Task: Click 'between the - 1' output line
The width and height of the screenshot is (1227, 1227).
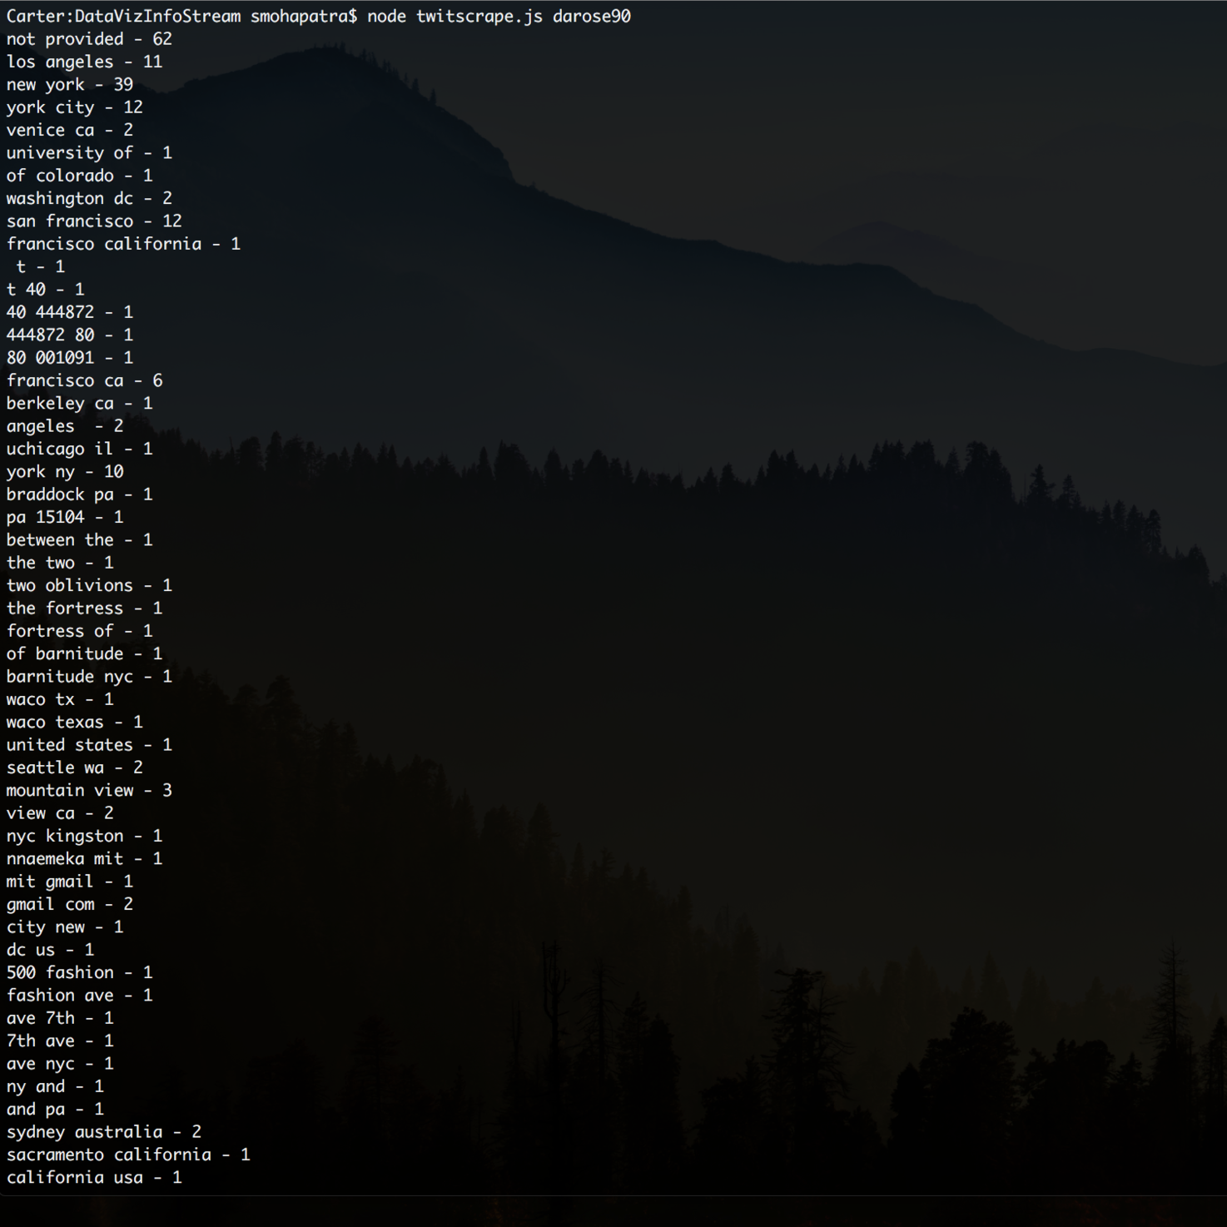Action: click(x=80, y=540)
